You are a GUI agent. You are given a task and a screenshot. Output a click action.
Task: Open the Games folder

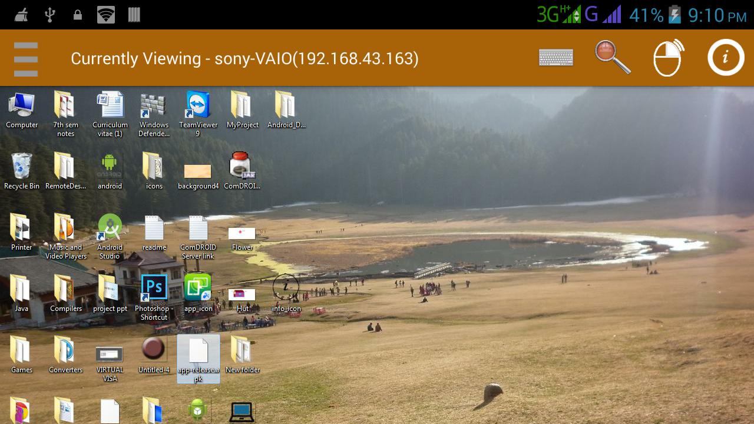(x=22, y=349)
